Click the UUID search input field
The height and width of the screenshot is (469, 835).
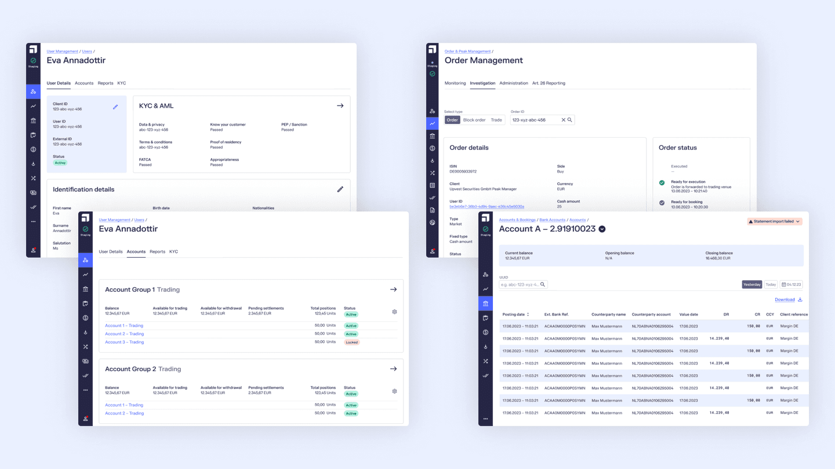tap(519, 284)
